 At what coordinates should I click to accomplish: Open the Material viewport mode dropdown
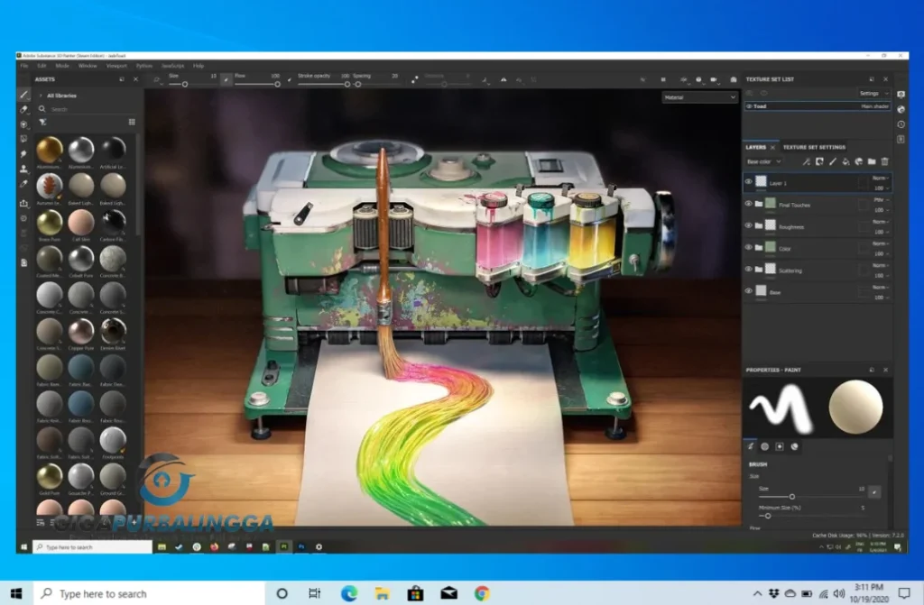699,96
